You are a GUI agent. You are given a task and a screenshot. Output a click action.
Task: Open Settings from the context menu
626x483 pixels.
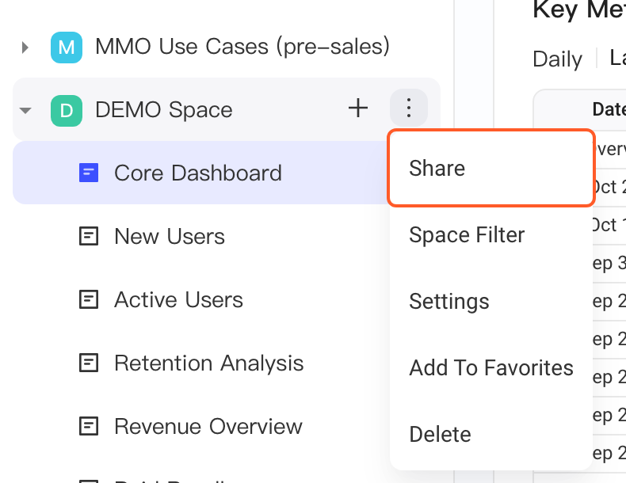point(491,301)
